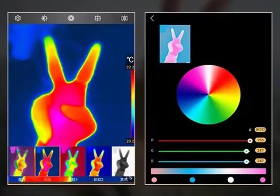Tap the 20.2 minimum temperature value
This screenshot has width=280, height=196.
click(x=130, y=141)
